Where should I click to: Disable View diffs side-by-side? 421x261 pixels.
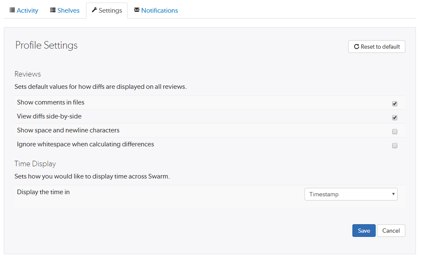[x=394, y=117]
